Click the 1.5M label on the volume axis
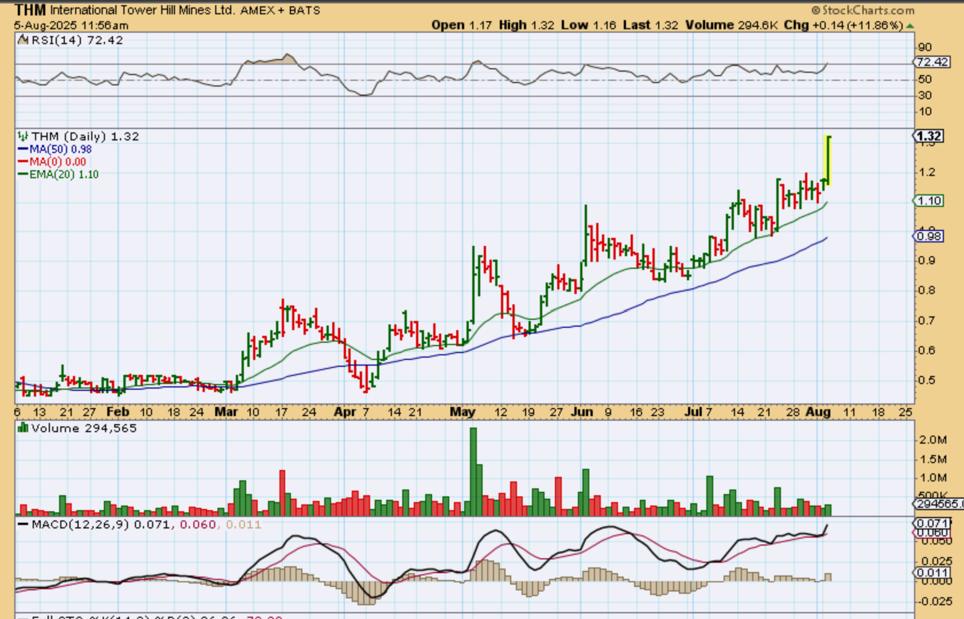This screenshot has height=619, width=964. click(x=933, y=459)
